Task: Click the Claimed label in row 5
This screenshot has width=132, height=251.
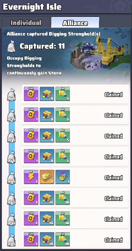Action: [x=113, y=178]
